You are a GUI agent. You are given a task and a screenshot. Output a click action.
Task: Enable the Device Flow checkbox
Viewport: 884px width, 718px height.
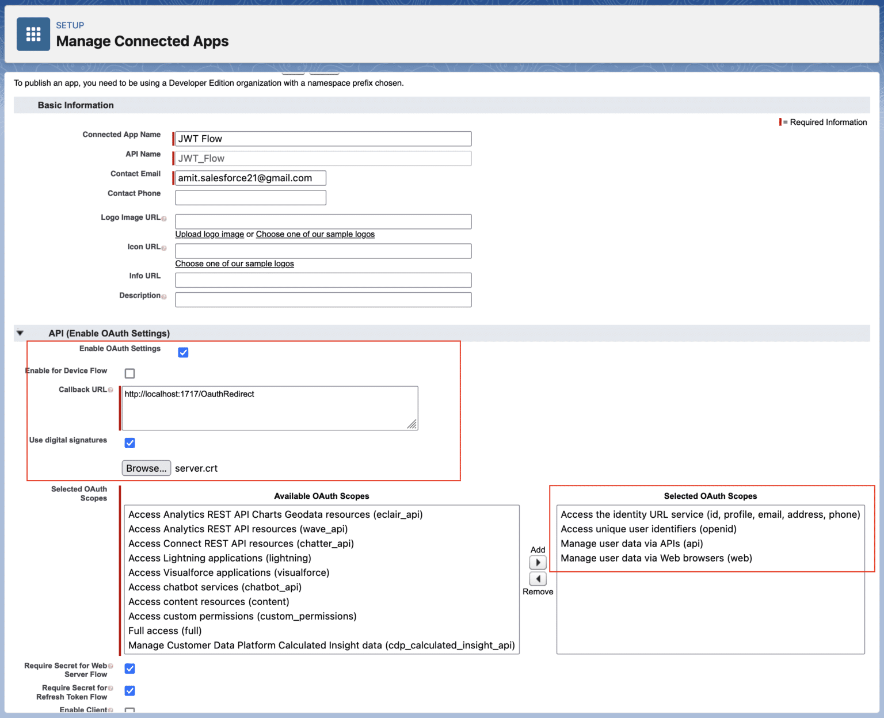point(129,373)
